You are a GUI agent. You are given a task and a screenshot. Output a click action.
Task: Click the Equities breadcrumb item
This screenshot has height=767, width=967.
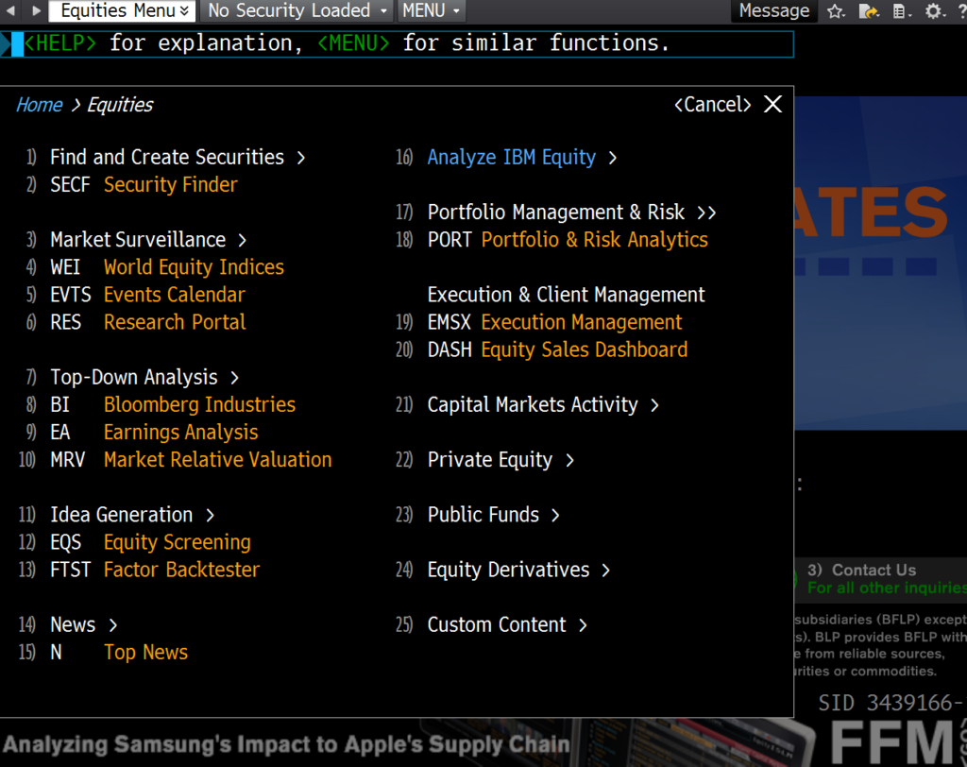tap(119, 105)
